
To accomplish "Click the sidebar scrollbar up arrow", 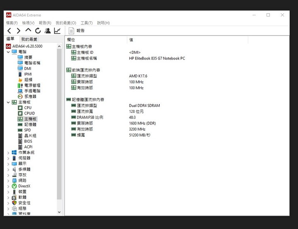I will click(x=59, y=46).
